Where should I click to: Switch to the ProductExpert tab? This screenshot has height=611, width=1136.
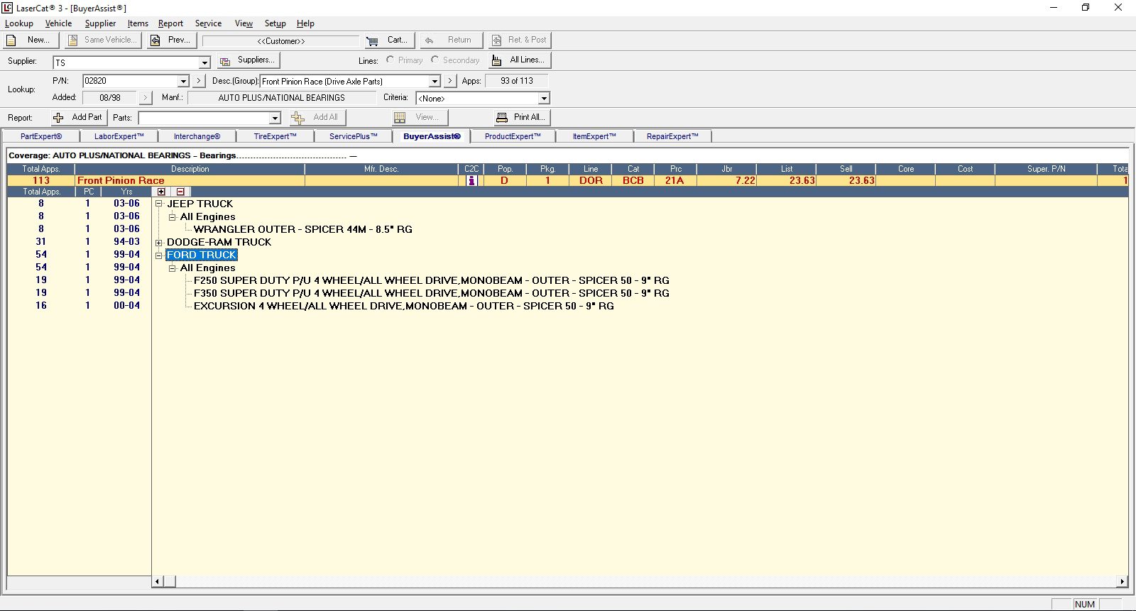pos(513,136)
